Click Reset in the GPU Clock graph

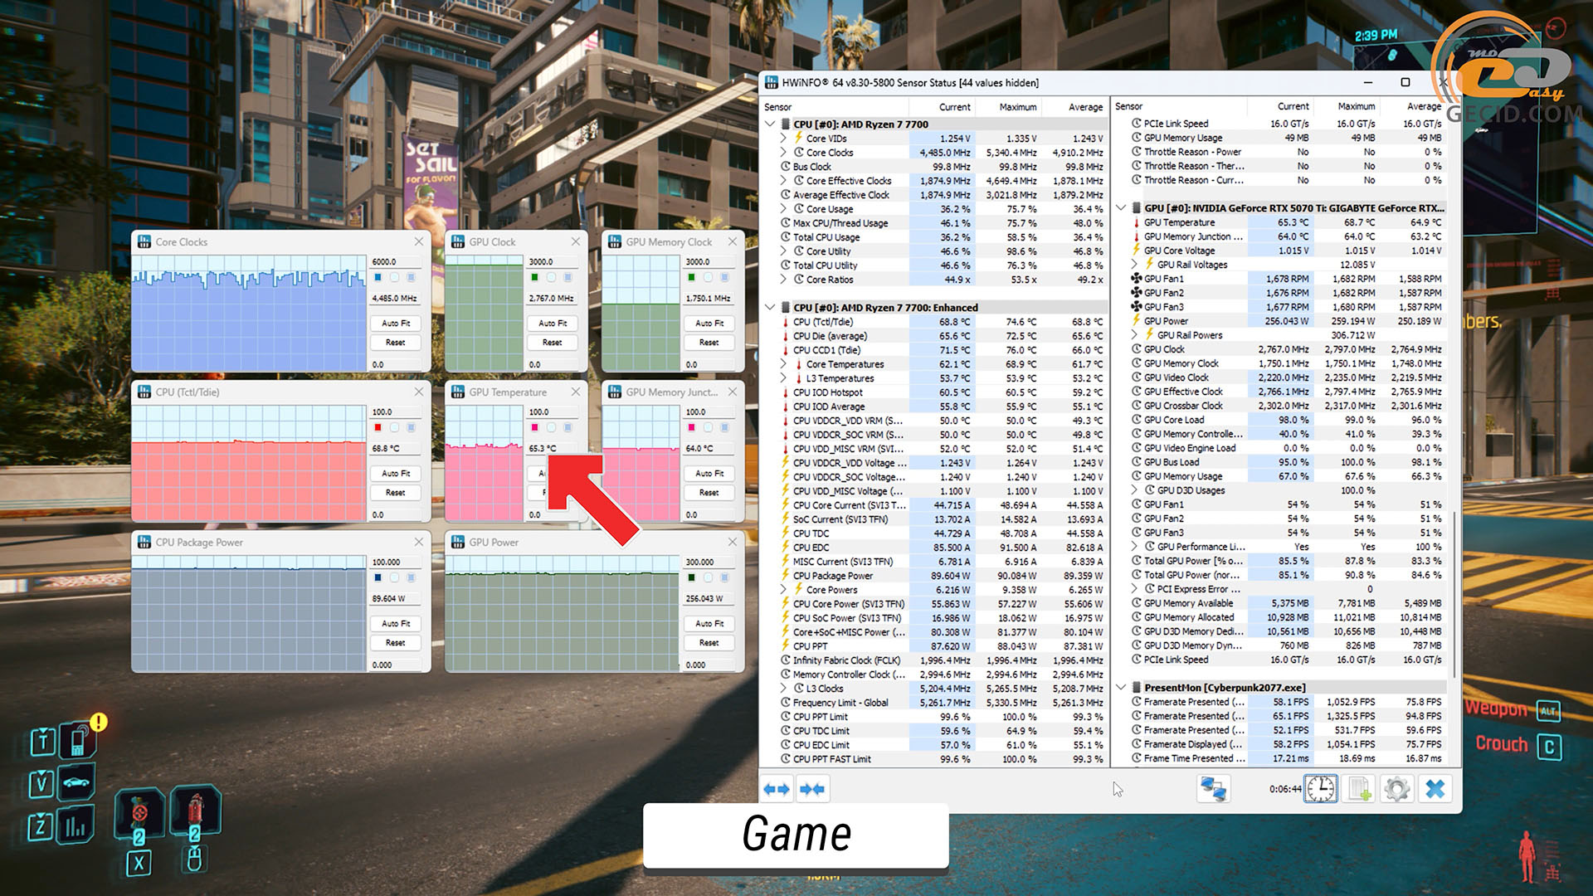point(553,342)
